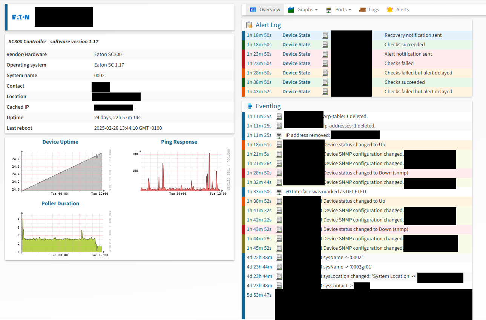Image resolution: width=486 pixels, height=320 pixels.
Task: Open the Alert Log heading link
Action: coord(268,25)
